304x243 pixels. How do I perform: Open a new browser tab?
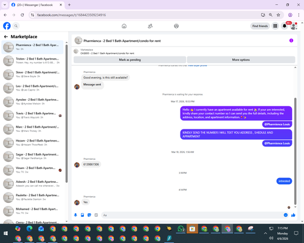click(69, 5)
